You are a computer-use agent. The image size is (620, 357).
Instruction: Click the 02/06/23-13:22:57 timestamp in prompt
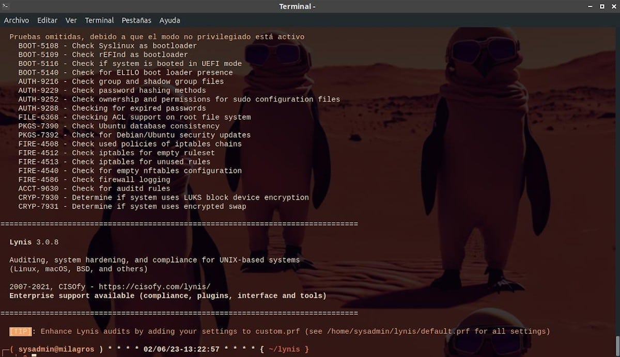point(181,349)
